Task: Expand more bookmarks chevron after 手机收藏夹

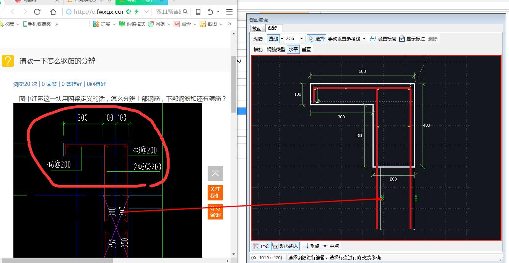Action: (57, 24)
